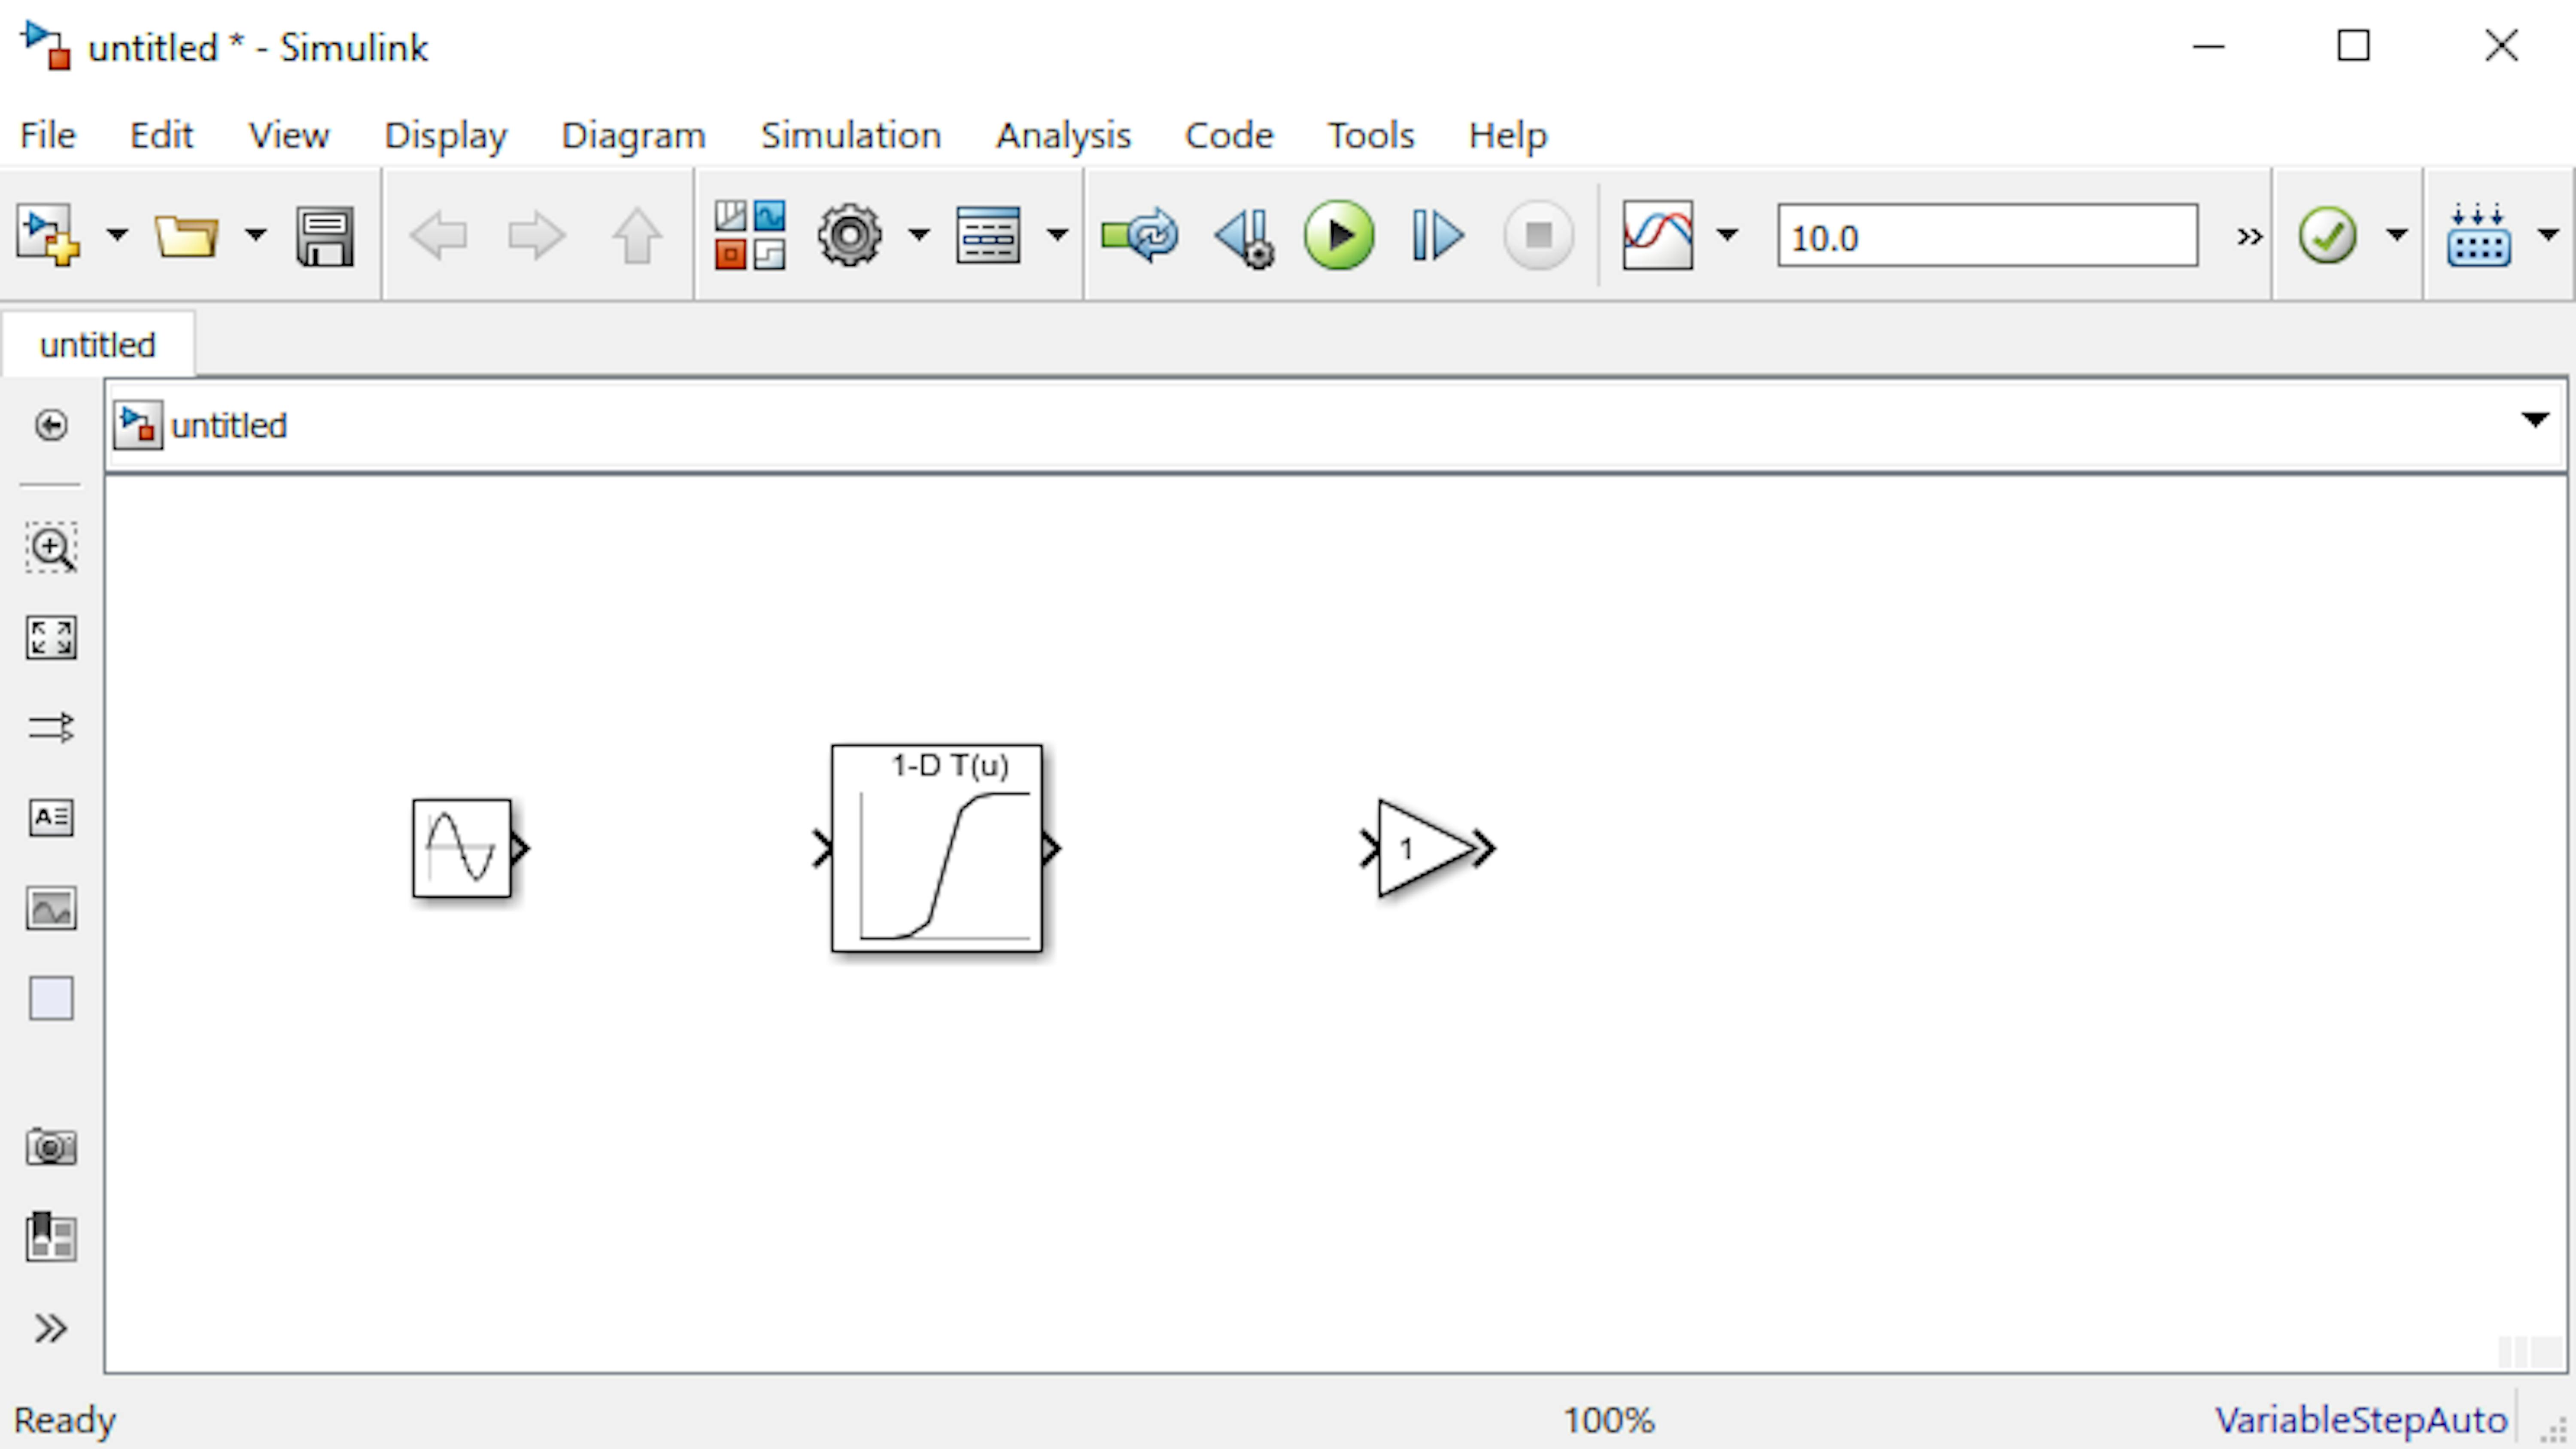Open the Simulation Data Inspector icon
The height and width of the screenshot is (1449, 2576).
coord(1658,236)
